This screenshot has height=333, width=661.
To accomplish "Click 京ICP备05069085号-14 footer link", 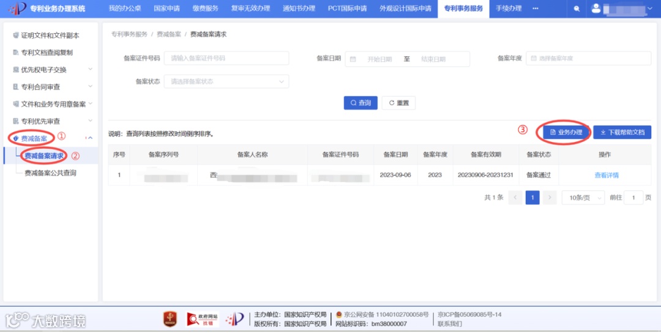I will [469, 315].
